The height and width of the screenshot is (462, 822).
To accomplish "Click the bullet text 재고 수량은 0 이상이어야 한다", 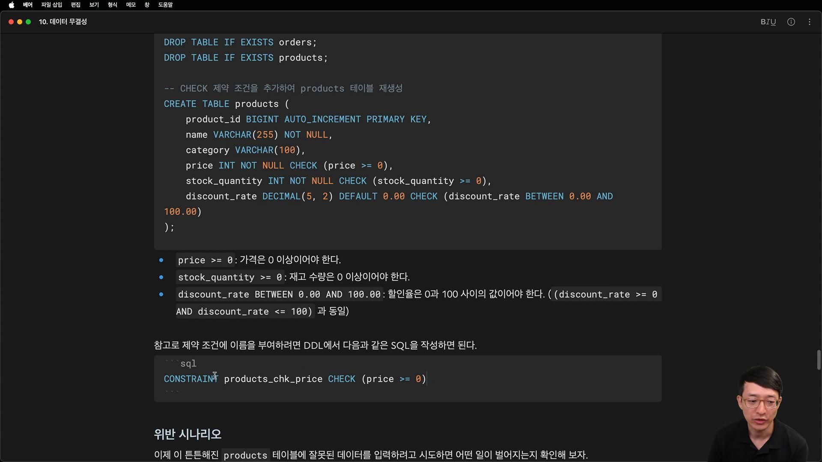I will [349, 277].
